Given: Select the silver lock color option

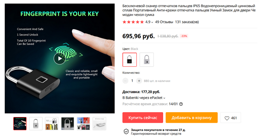Looking at the screenshot, I should coord(147,59).
